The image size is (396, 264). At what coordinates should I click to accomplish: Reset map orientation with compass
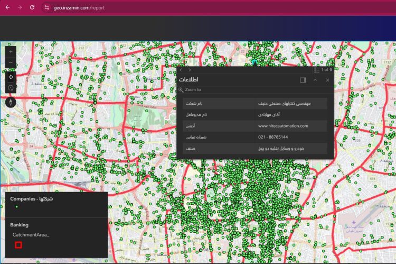[x=11, y=102]
